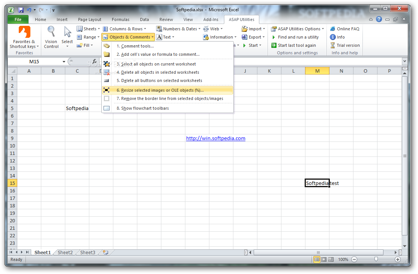Click Find and run a utility
This screenshot has width=418, height=274.
pos(295,37)
